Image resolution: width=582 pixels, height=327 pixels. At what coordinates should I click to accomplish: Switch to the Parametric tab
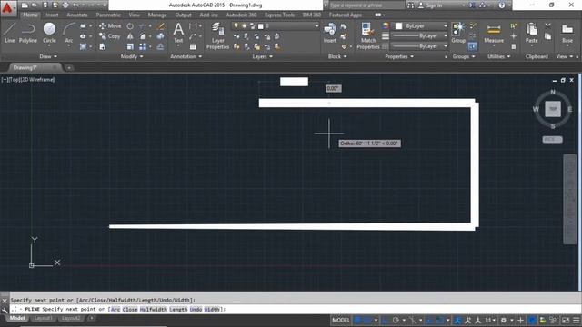(108, 15)
